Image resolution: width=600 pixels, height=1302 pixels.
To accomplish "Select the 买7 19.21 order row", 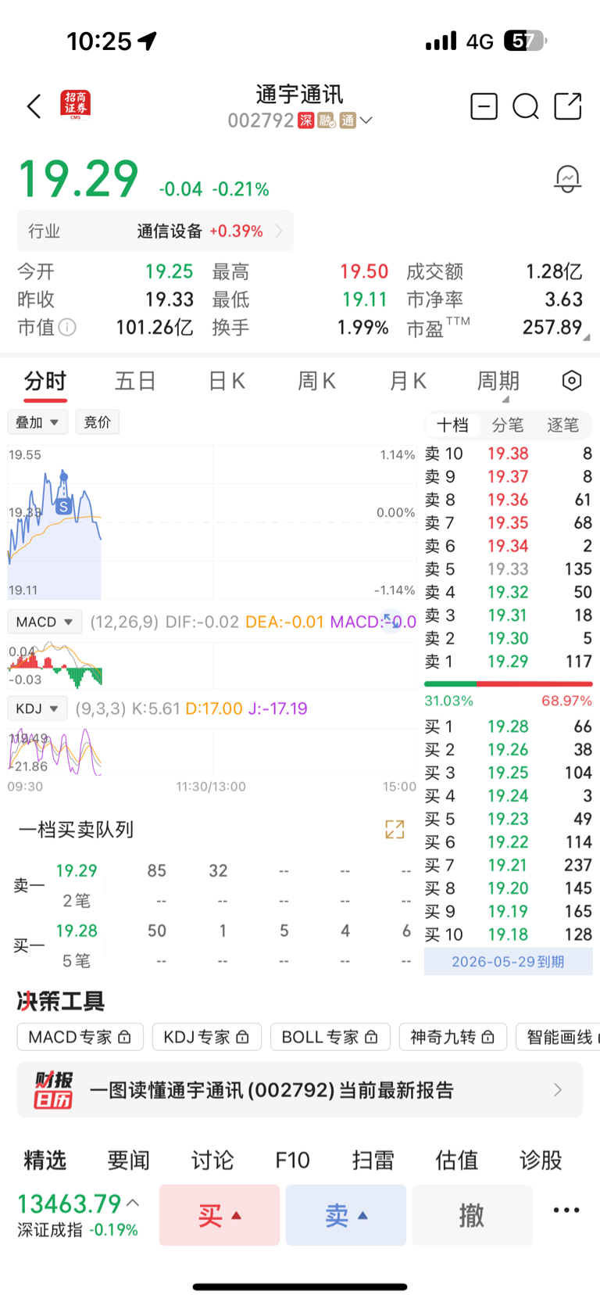I will point(509,865).
